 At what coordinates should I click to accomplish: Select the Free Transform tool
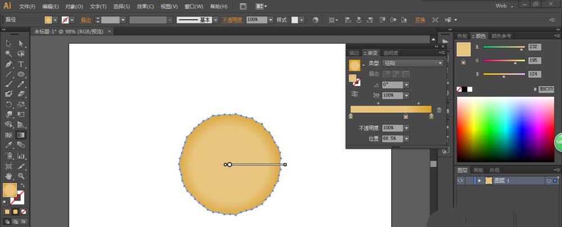(x=21, y=115)
